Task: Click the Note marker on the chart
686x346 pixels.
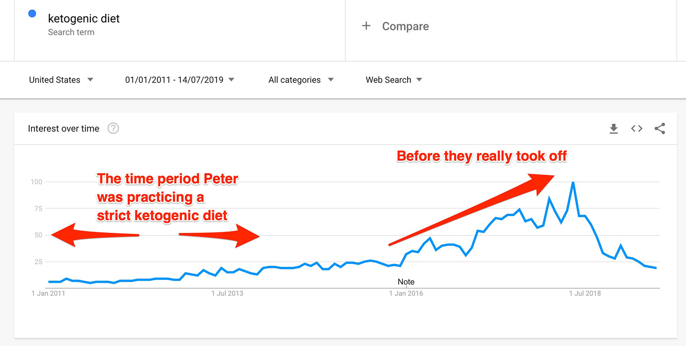Action: tap(406, 282)
